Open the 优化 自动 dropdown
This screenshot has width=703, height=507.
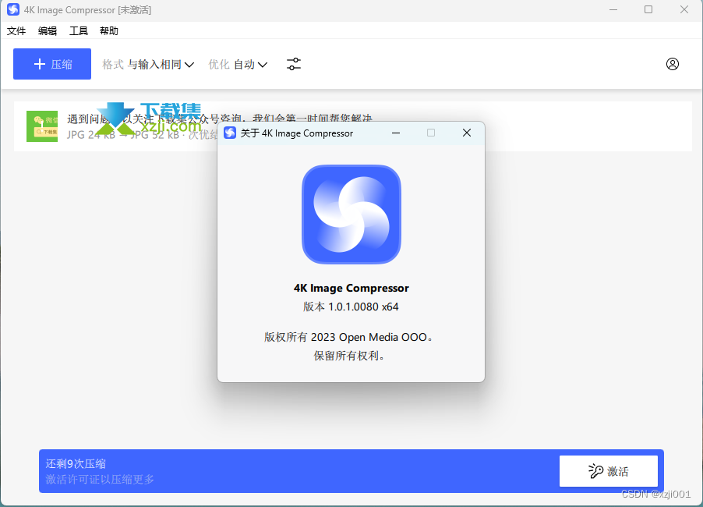pyautogui.click(x=238, y=65)
